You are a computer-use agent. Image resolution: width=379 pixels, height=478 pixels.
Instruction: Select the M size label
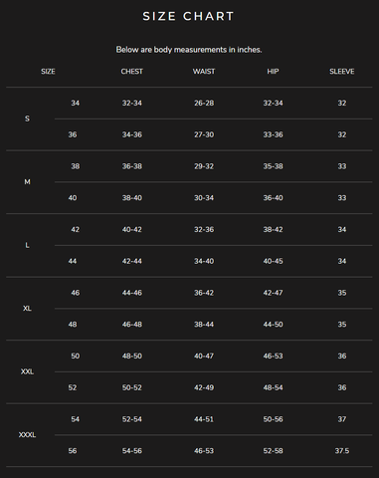[27, 182]
